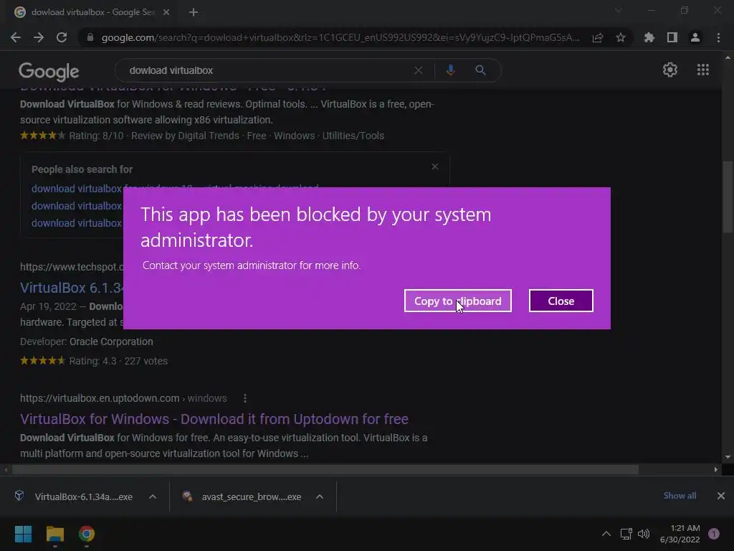Open network status tray icon
Screen dimensions: 734x551
click(x=626, y=534)
